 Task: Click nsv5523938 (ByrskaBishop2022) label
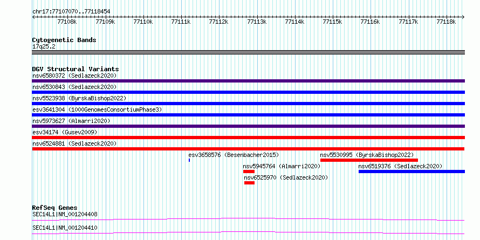tap(79, 98)
